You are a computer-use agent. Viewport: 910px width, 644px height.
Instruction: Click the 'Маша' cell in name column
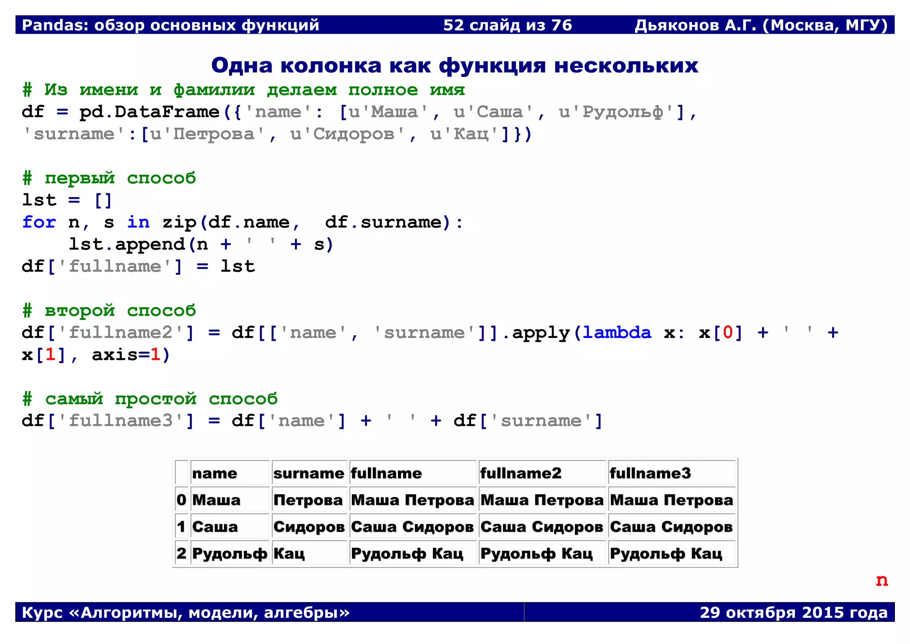pyautogui.click(x=230, y=499)
